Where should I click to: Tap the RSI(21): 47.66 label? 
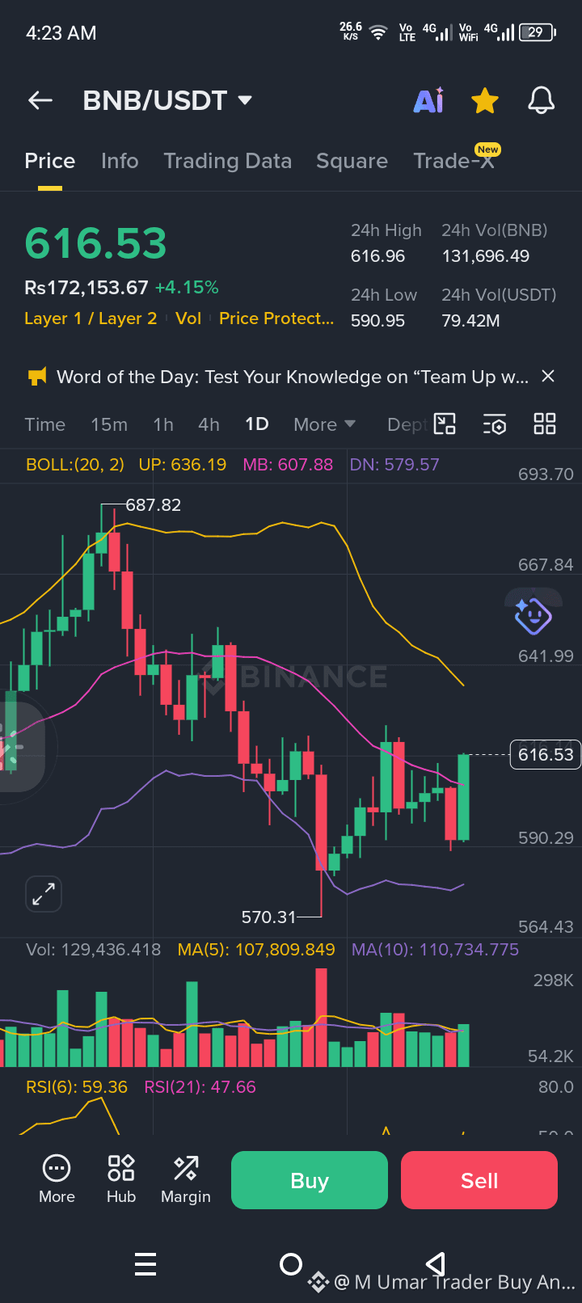tap(200, 1087)
